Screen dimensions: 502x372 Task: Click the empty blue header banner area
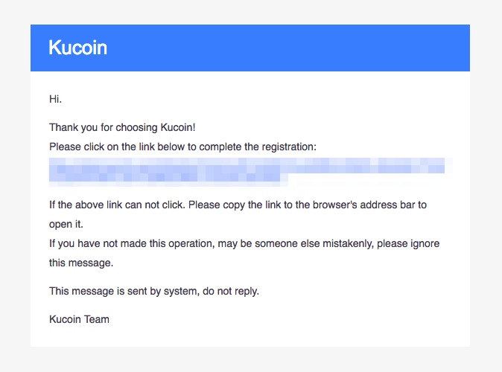tap(288, 48)
